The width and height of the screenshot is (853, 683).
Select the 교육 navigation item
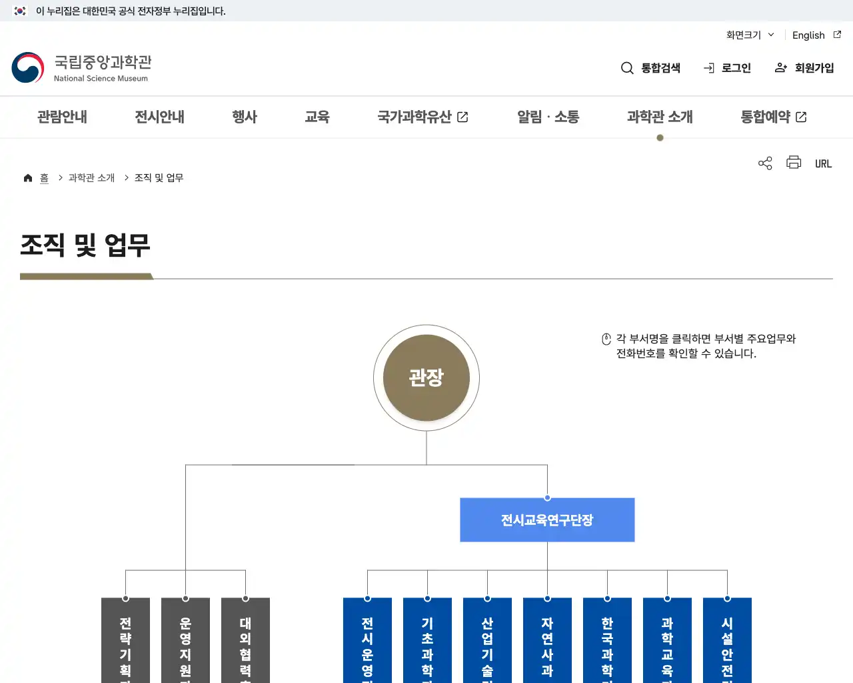tap(318, 117)
